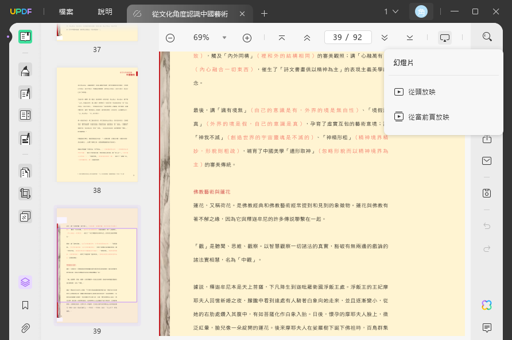Select the Crop Pages tool
Screen dimensions: 512x340
25,193
